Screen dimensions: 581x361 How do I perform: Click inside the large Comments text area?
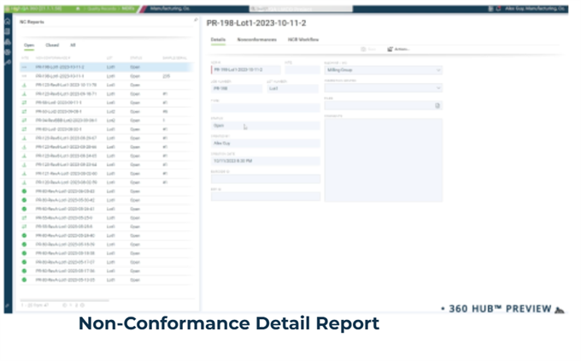383,160
